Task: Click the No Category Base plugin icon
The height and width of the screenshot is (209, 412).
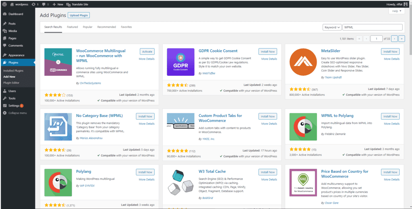Action: (58, 127)
